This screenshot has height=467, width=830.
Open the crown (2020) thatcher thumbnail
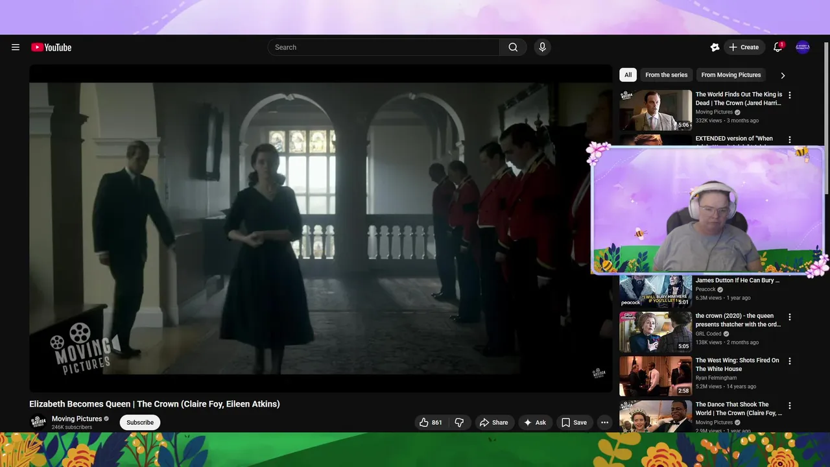(x=656, y=331)
